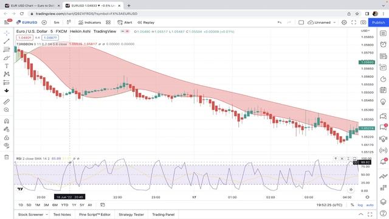
Task: Toggle log scale mode
Action: 360,205
